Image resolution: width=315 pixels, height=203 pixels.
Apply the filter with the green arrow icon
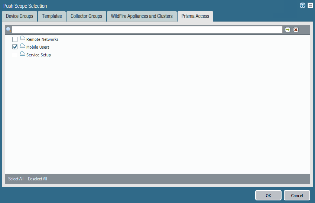tap(288, 30)
